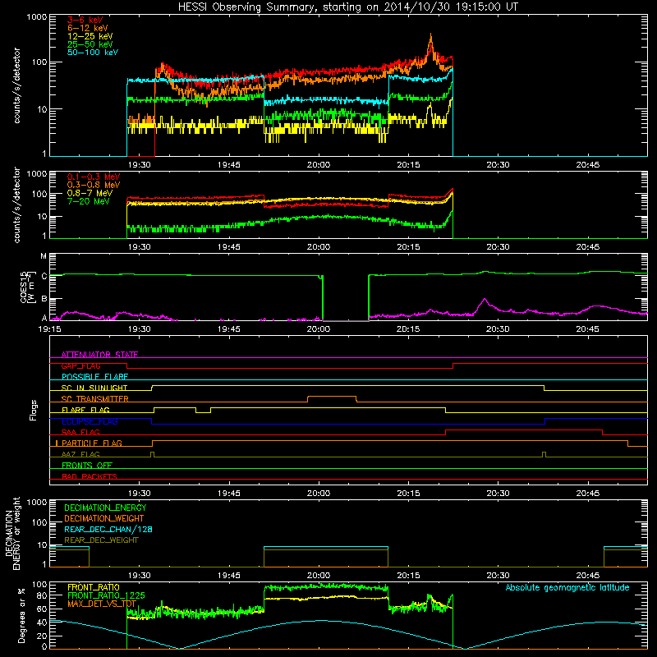Click the GAP_FLAG label

pos(80,365)
